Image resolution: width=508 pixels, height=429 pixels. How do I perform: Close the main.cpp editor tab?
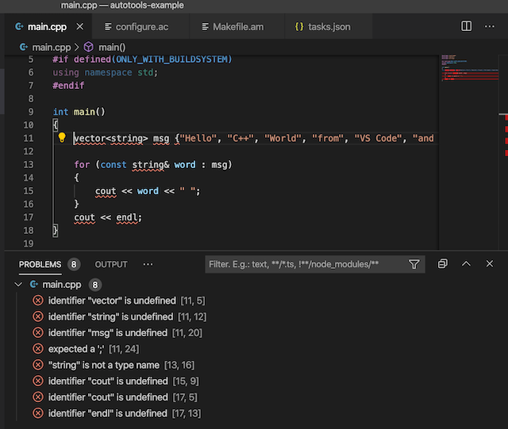pos(79,27)
